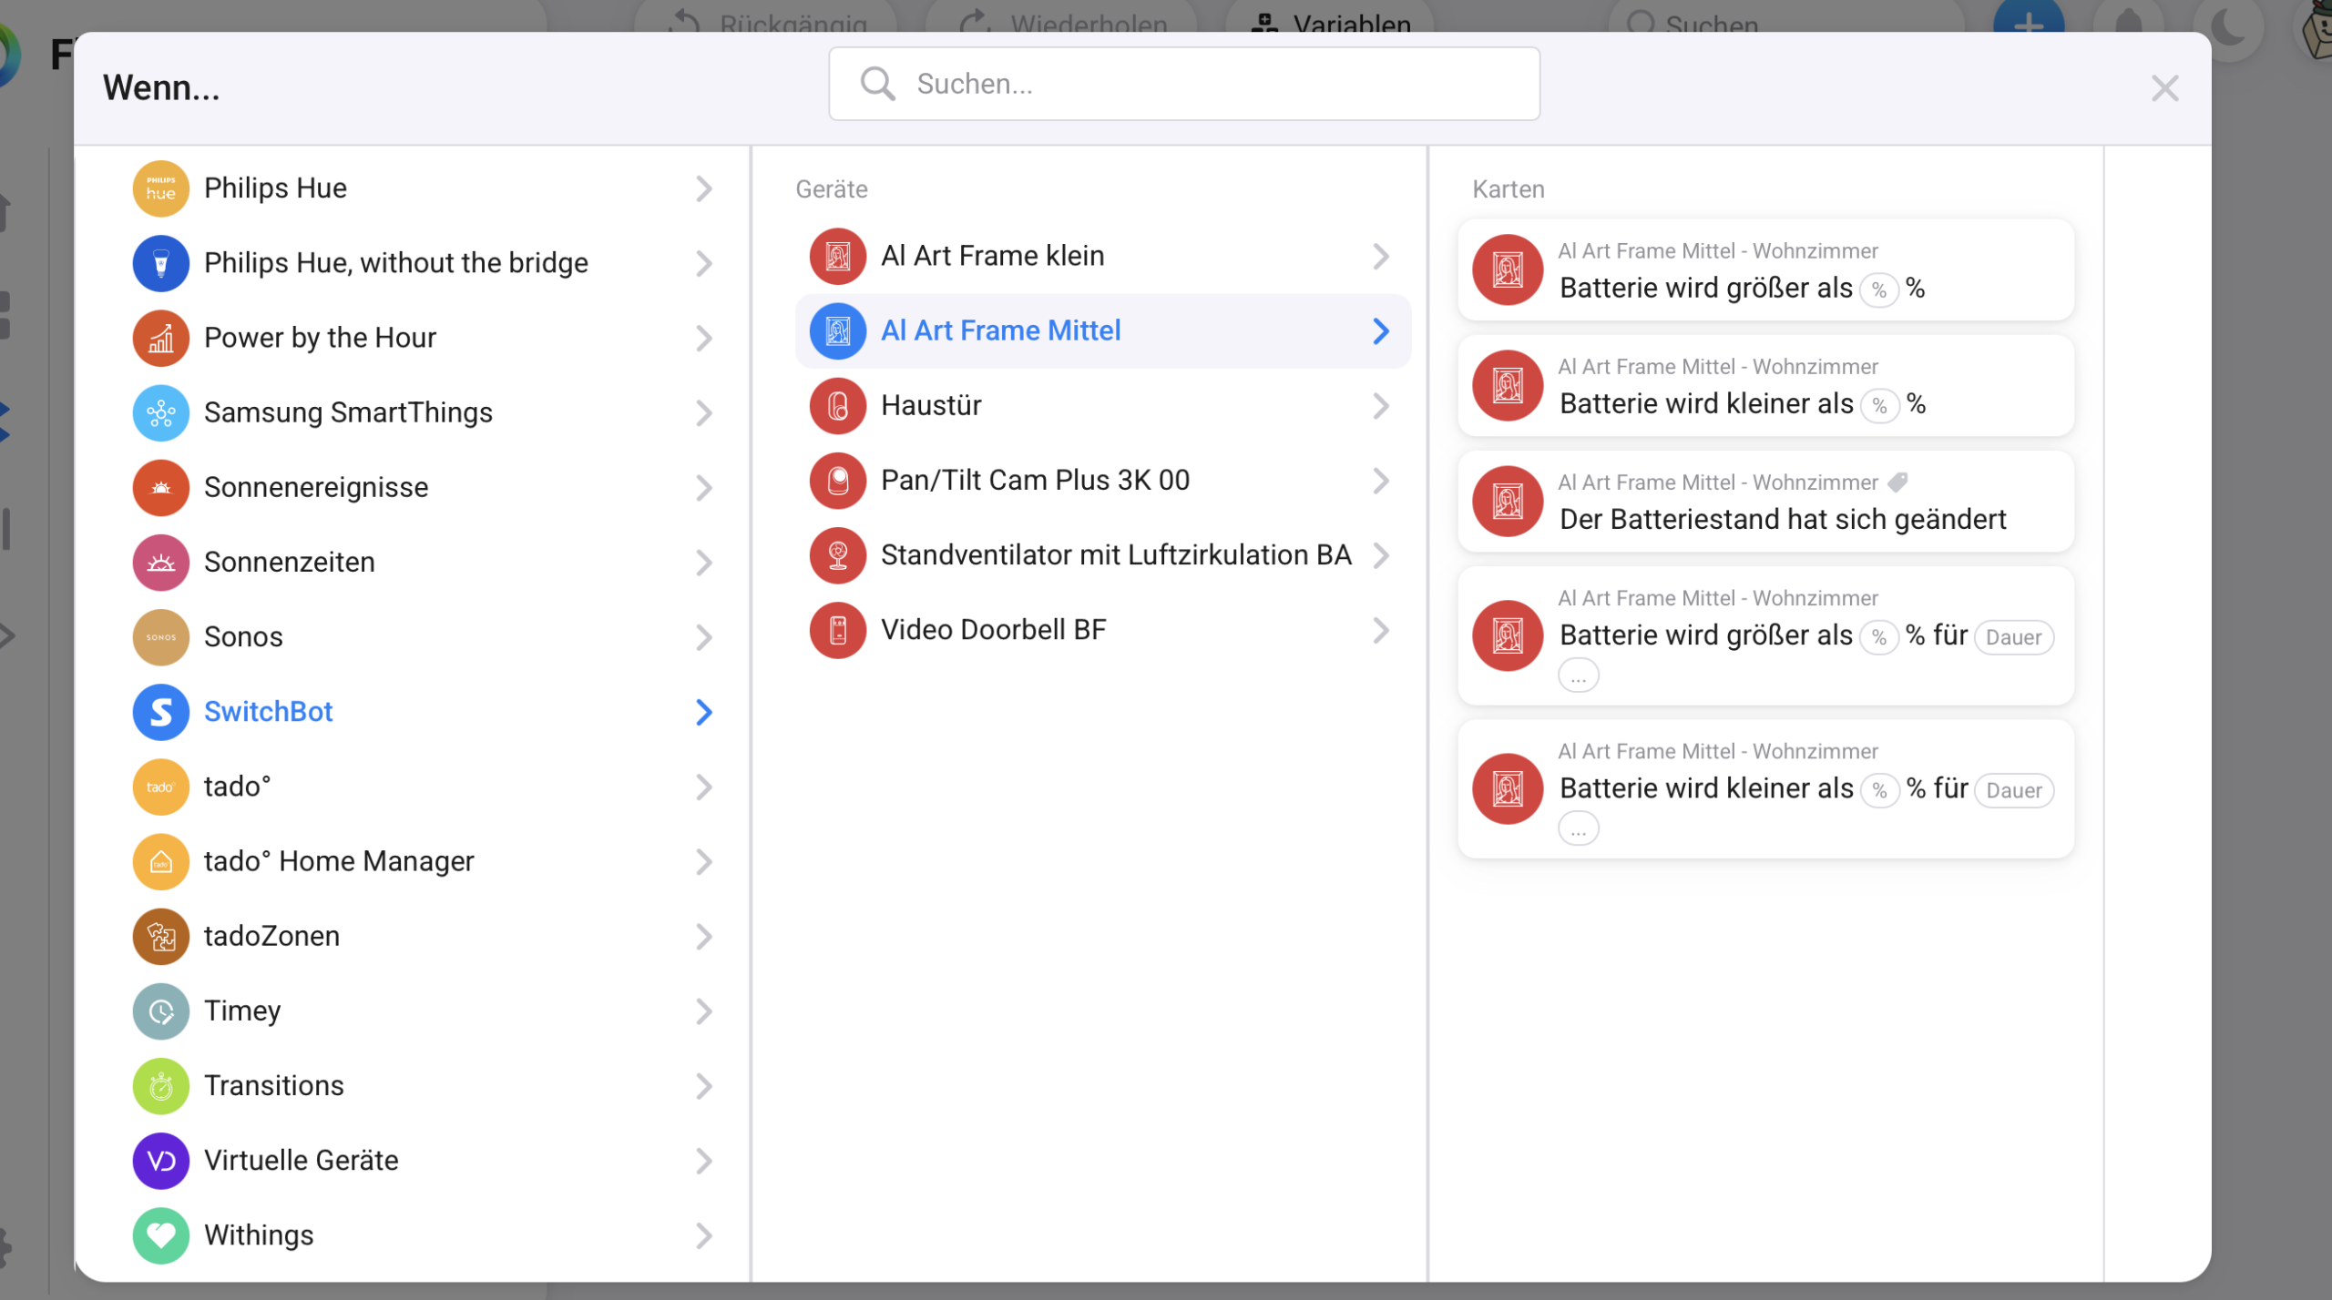Screen dimensions: 2332x1300
Task: Click the Timey clock icon
Action: click(x=161, y=1011)
